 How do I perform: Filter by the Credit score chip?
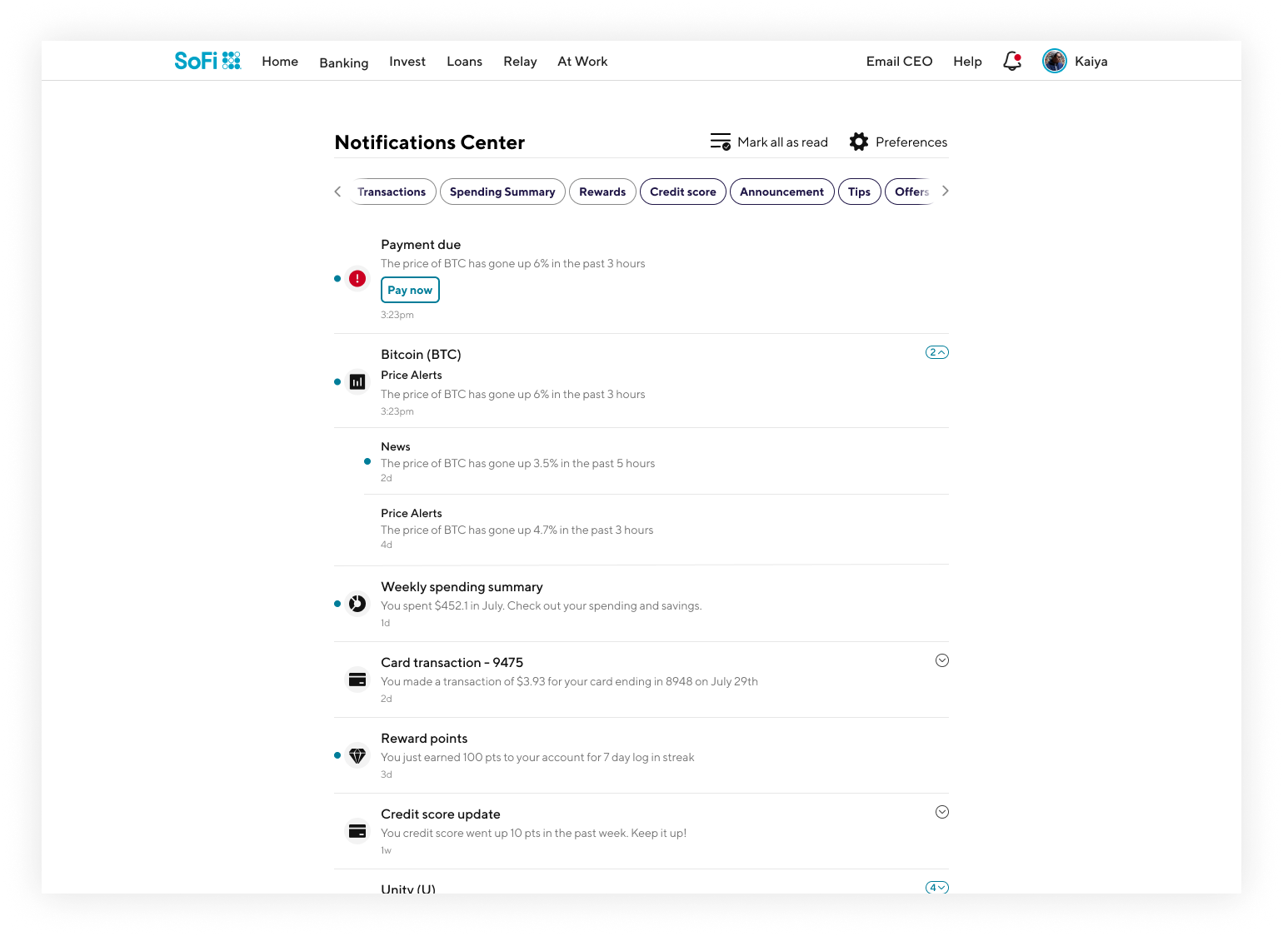(x=683, y=192)
